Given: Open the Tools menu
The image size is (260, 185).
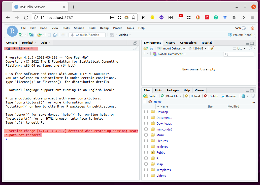Looking at the screenshot, I should tap(130, 28).
